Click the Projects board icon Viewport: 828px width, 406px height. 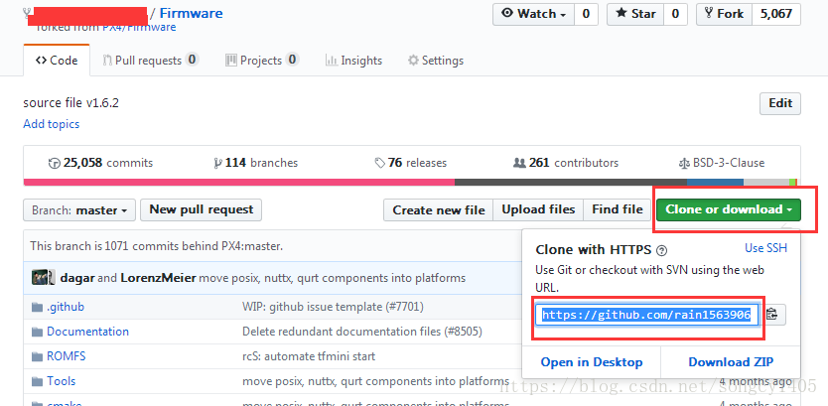231,61
